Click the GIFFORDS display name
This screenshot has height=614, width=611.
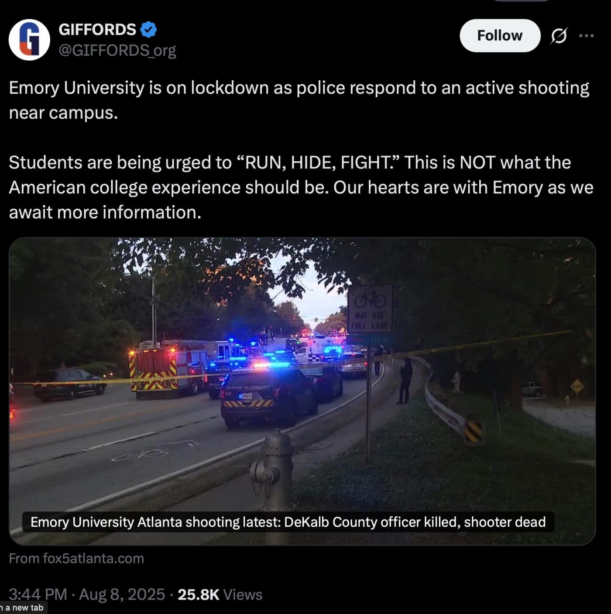tap(97, 29)
